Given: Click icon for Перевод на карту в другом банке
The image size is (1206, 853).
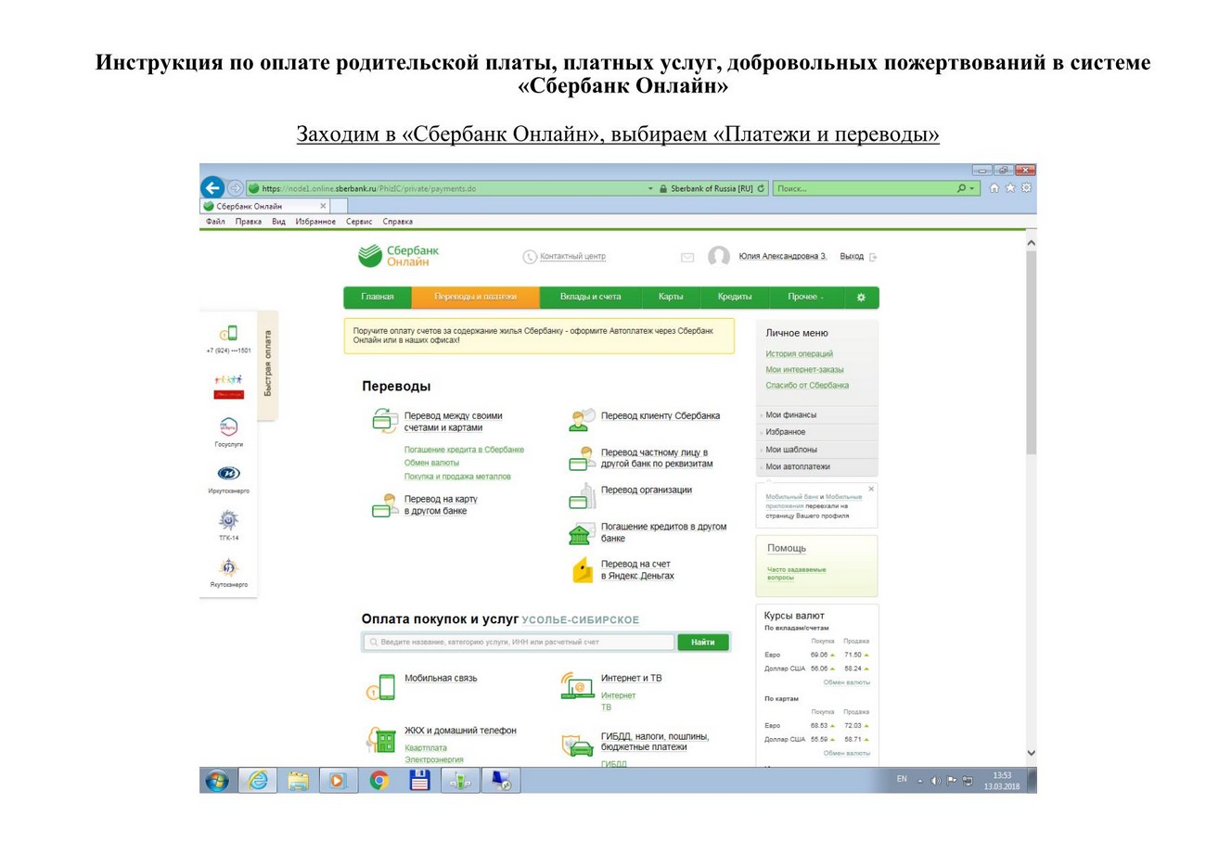Looking at the screenshot, I should click(384, 506).
